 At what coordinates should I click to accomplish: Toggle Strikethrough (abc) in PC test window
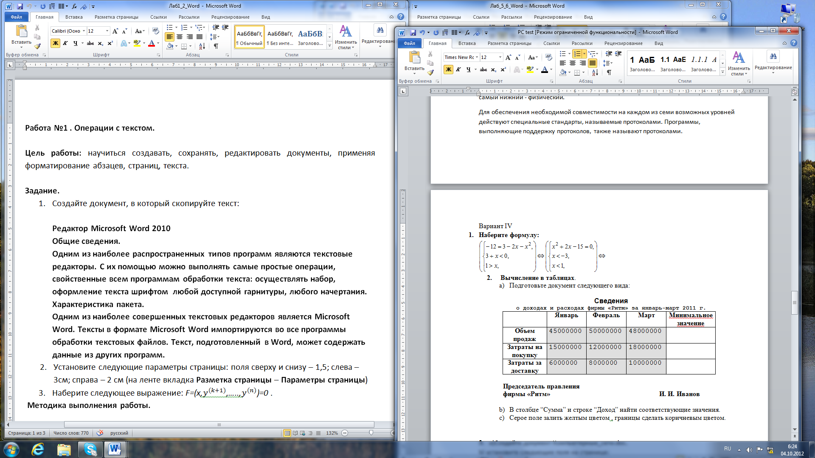pyautogui.click(x=483, y=70)
